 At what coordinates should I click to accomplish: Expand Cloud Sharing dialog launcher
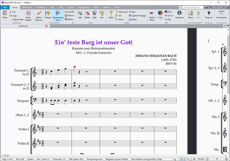(x=201, y=23)
